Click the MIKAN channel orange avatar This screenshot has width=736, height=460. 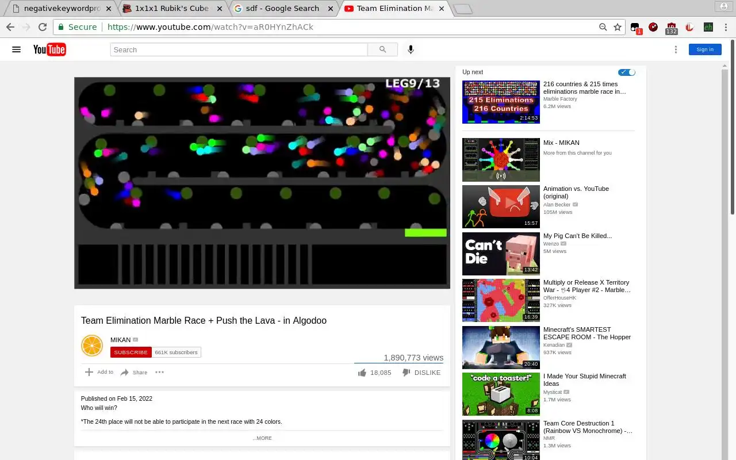92,346
